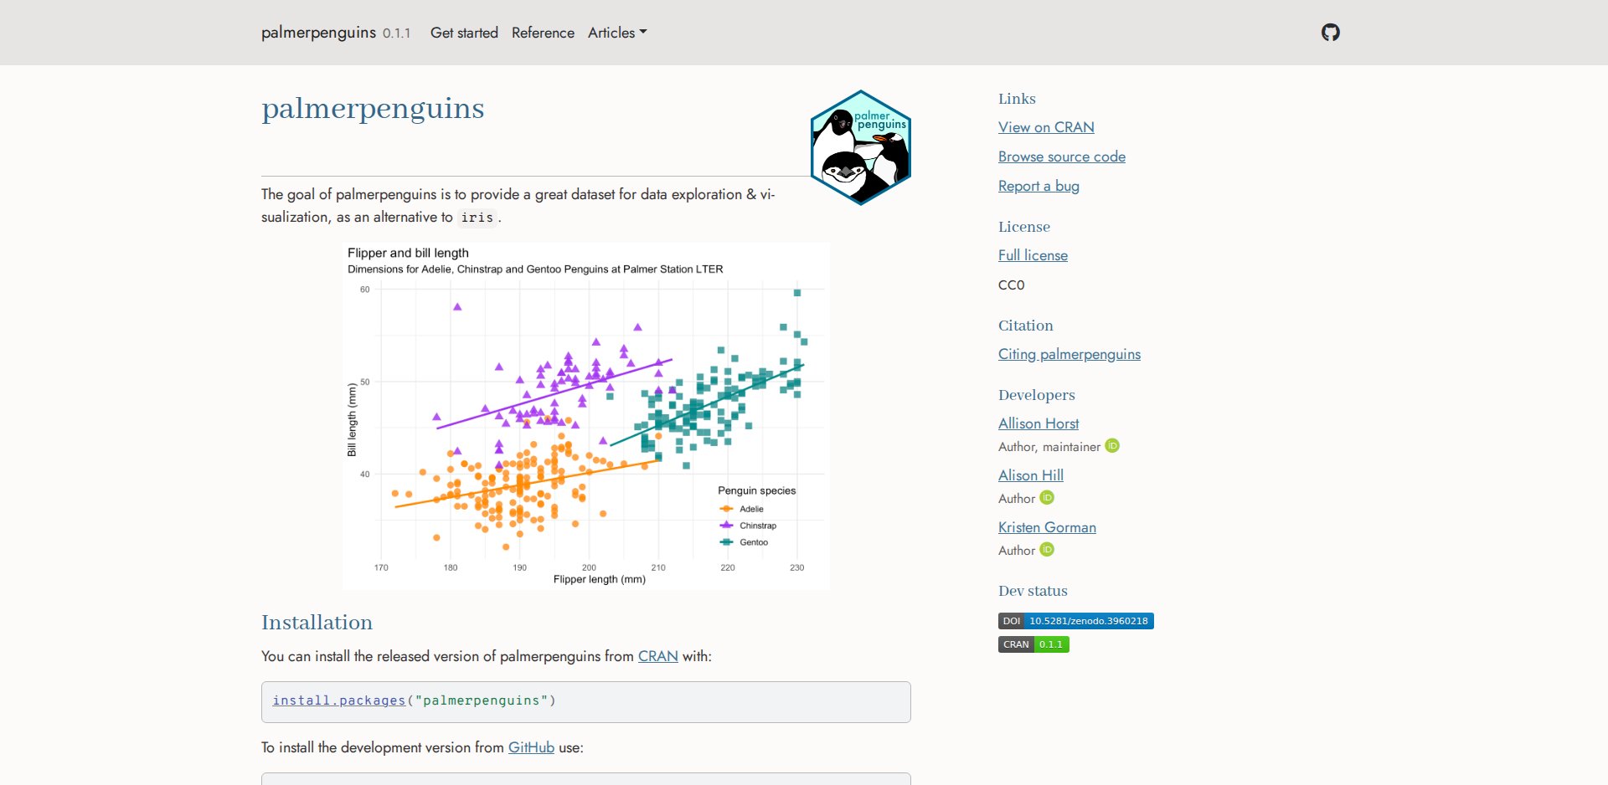Click the Installation section heading

coord(317,623)
